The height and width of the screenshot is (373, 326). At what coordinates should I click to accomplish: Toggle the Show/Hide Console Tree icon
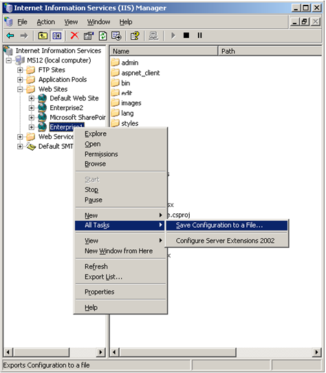tap(57, 36)
